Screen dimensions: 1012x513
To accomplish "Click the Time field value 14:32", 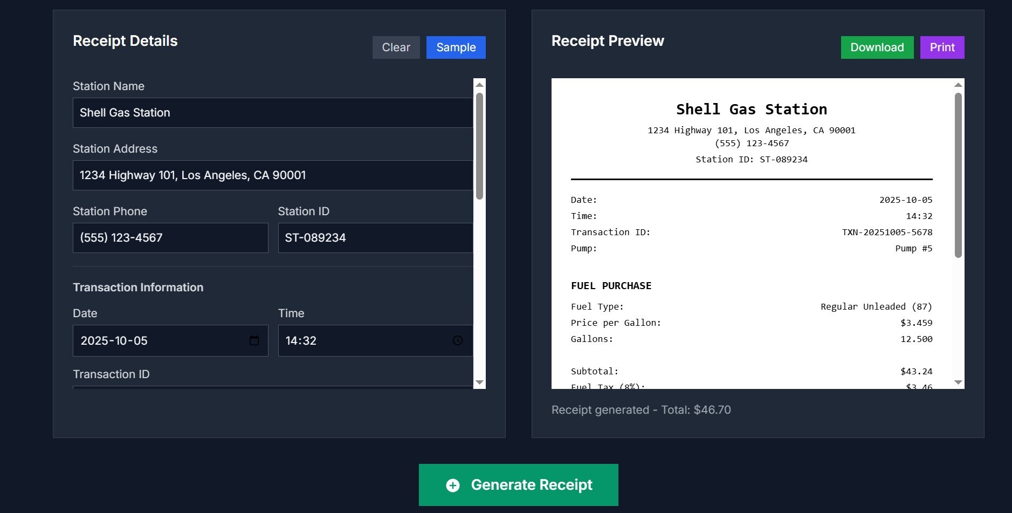I will 301,341.
